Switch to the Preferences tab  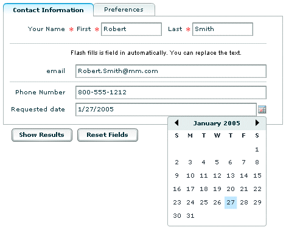pos(124,10)
